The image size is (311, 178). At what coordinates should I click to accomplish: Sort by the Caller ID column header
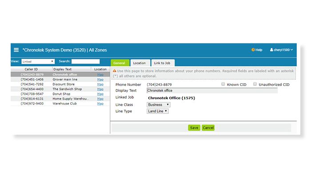tap(31, 69)
